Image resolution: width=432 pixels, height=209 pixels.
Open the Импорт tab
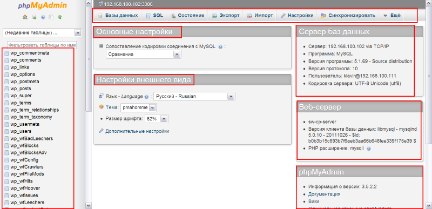pyautogui.click(x=260, y=16)
